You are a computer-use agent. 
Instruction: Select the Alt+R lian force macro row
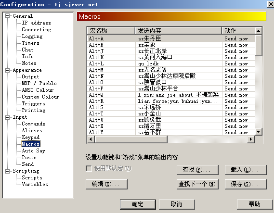click(171, 101)
